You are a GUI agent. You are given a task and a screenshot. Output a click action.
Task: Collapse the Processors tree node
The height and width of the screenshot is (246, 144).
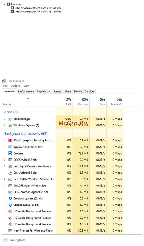pos(5,4)
